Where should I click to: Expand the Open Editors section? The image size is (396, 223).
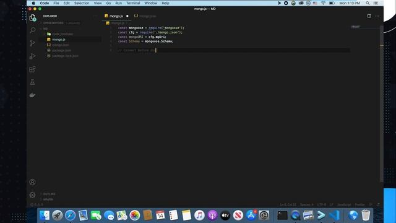click(x=53, y=23)
